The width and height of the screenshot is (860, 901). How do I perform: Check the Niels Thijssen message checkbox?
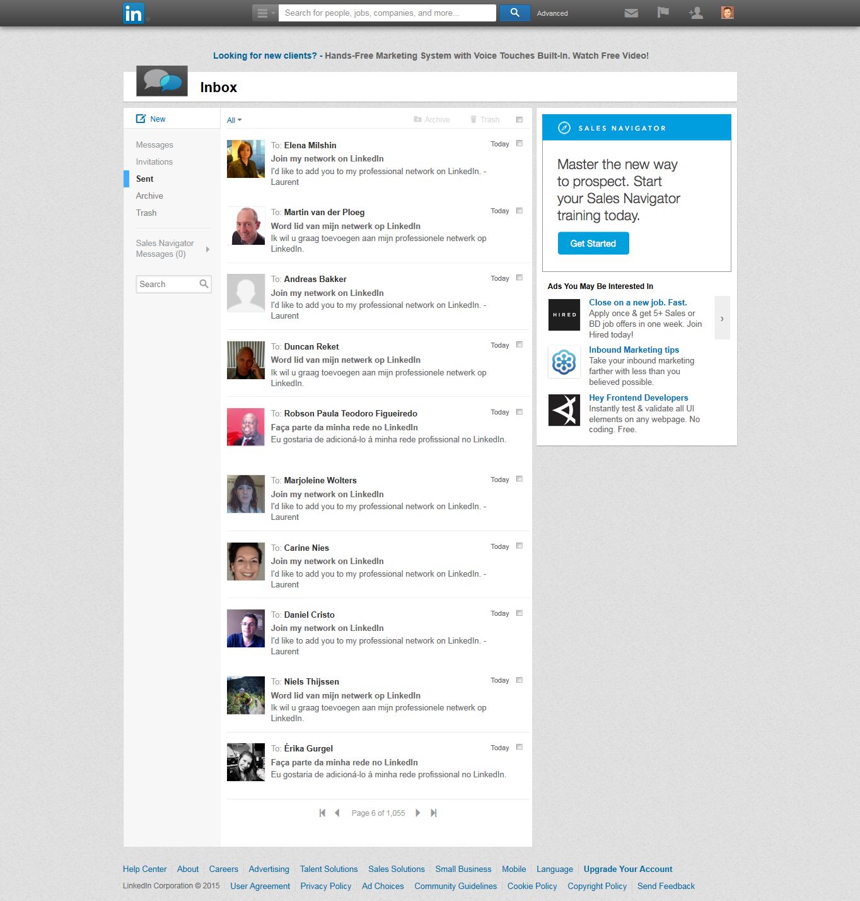click(x=520, y=680)
